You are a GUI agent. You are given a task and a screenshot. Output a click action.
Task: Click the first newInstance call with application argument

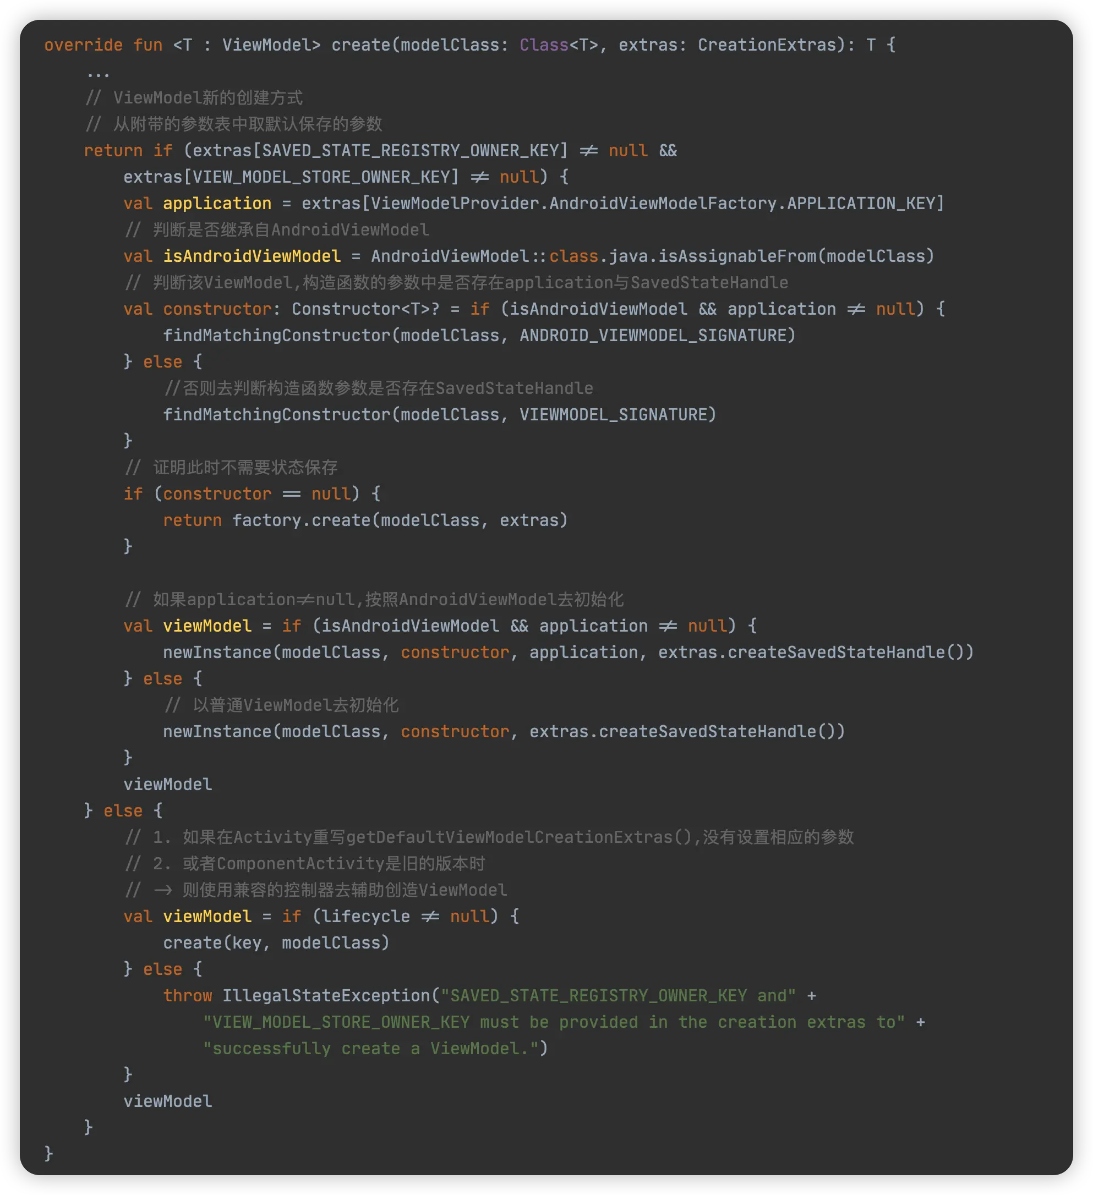click(x=217, y=652)
